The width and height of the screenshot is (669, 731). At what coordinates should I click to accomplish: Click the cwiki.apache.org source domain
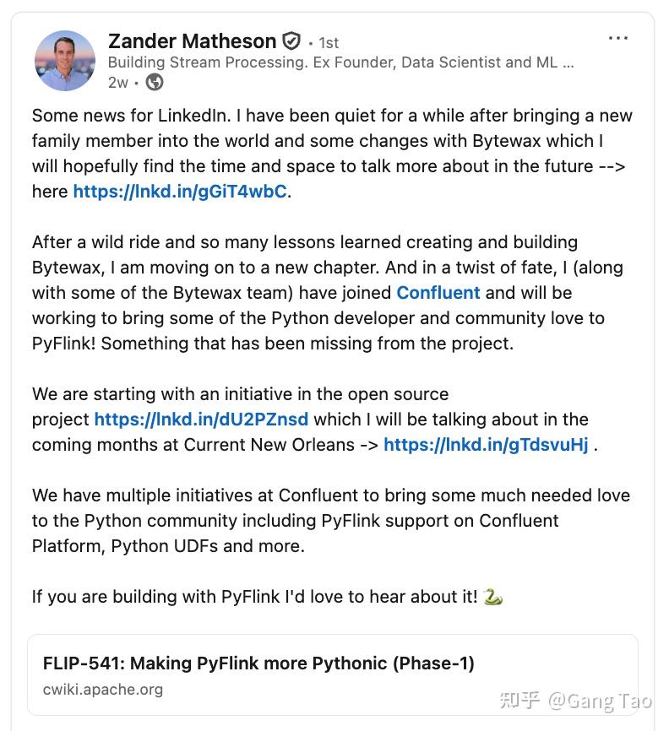point(103,690)
